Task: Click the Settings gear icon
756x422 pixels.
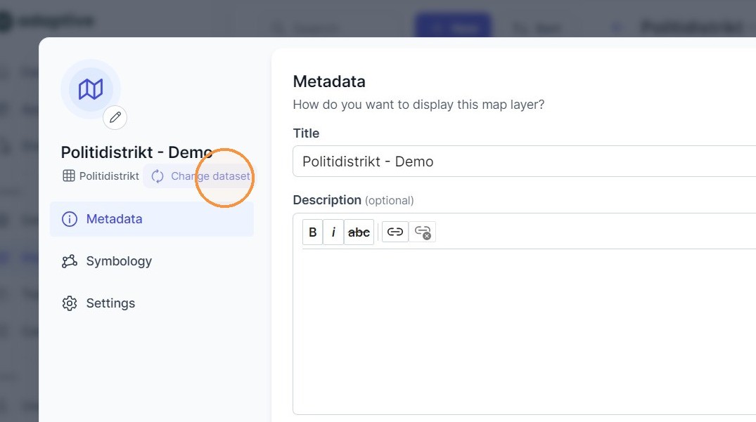Action: 70,303
